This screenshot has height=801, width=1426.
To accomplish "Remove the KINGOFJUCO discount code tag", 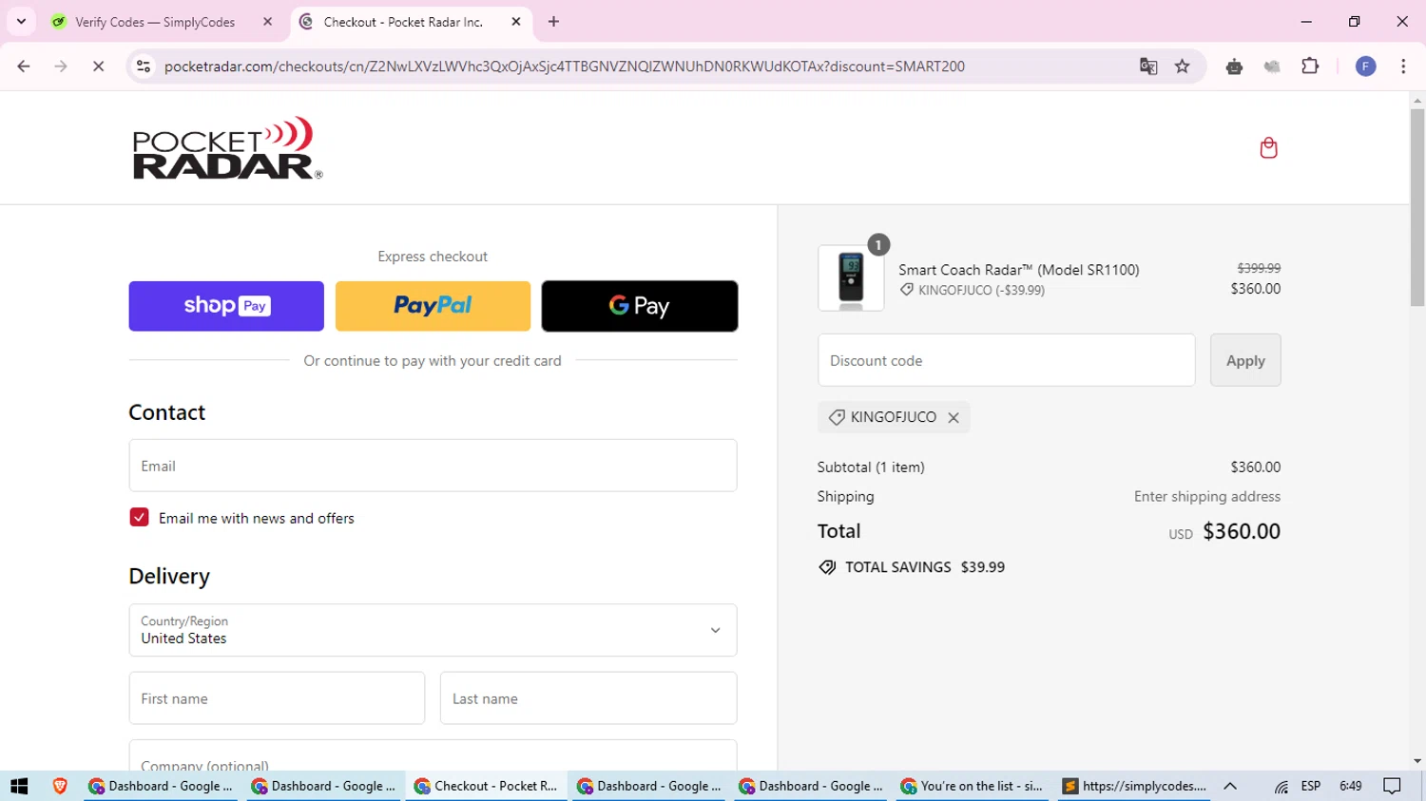I will [954, 417].
